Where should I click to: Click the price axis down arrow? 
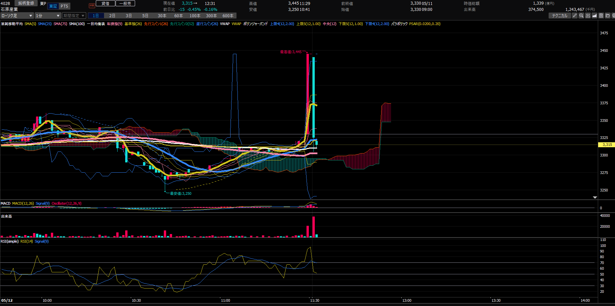595,197
